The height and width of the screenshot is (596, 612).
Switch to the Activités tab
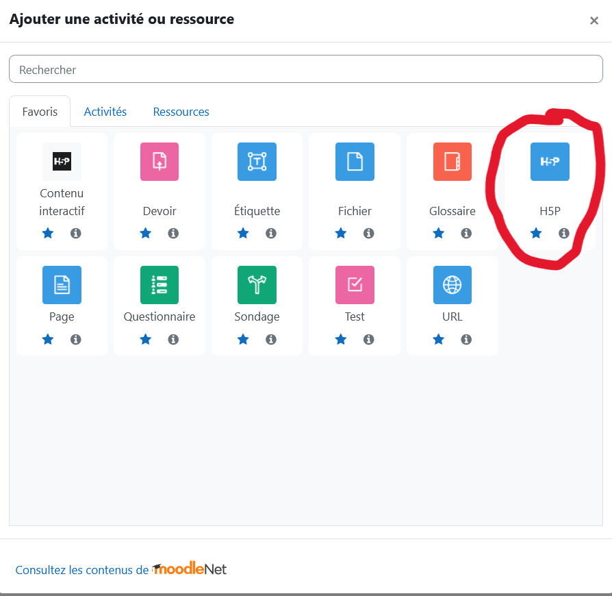tap(105, 112)
